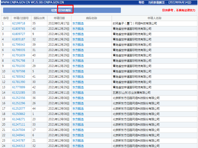Screen dimensions: 198x148
Task: Open registration number 62199718
Action: coord(19,23)
